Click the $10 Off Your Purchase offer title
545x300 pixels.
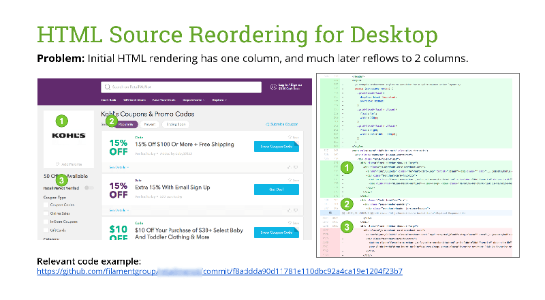189,234
